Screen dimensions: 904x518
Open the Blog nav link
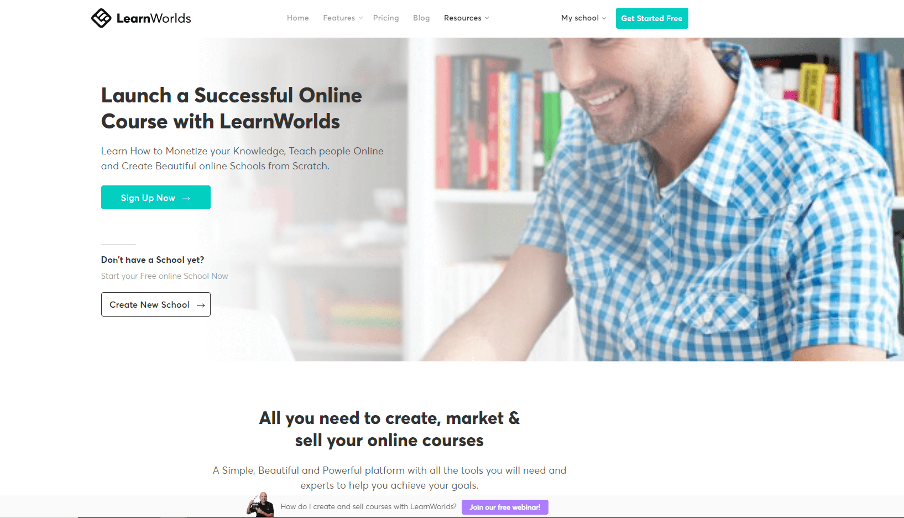click(x=421, y=18)
